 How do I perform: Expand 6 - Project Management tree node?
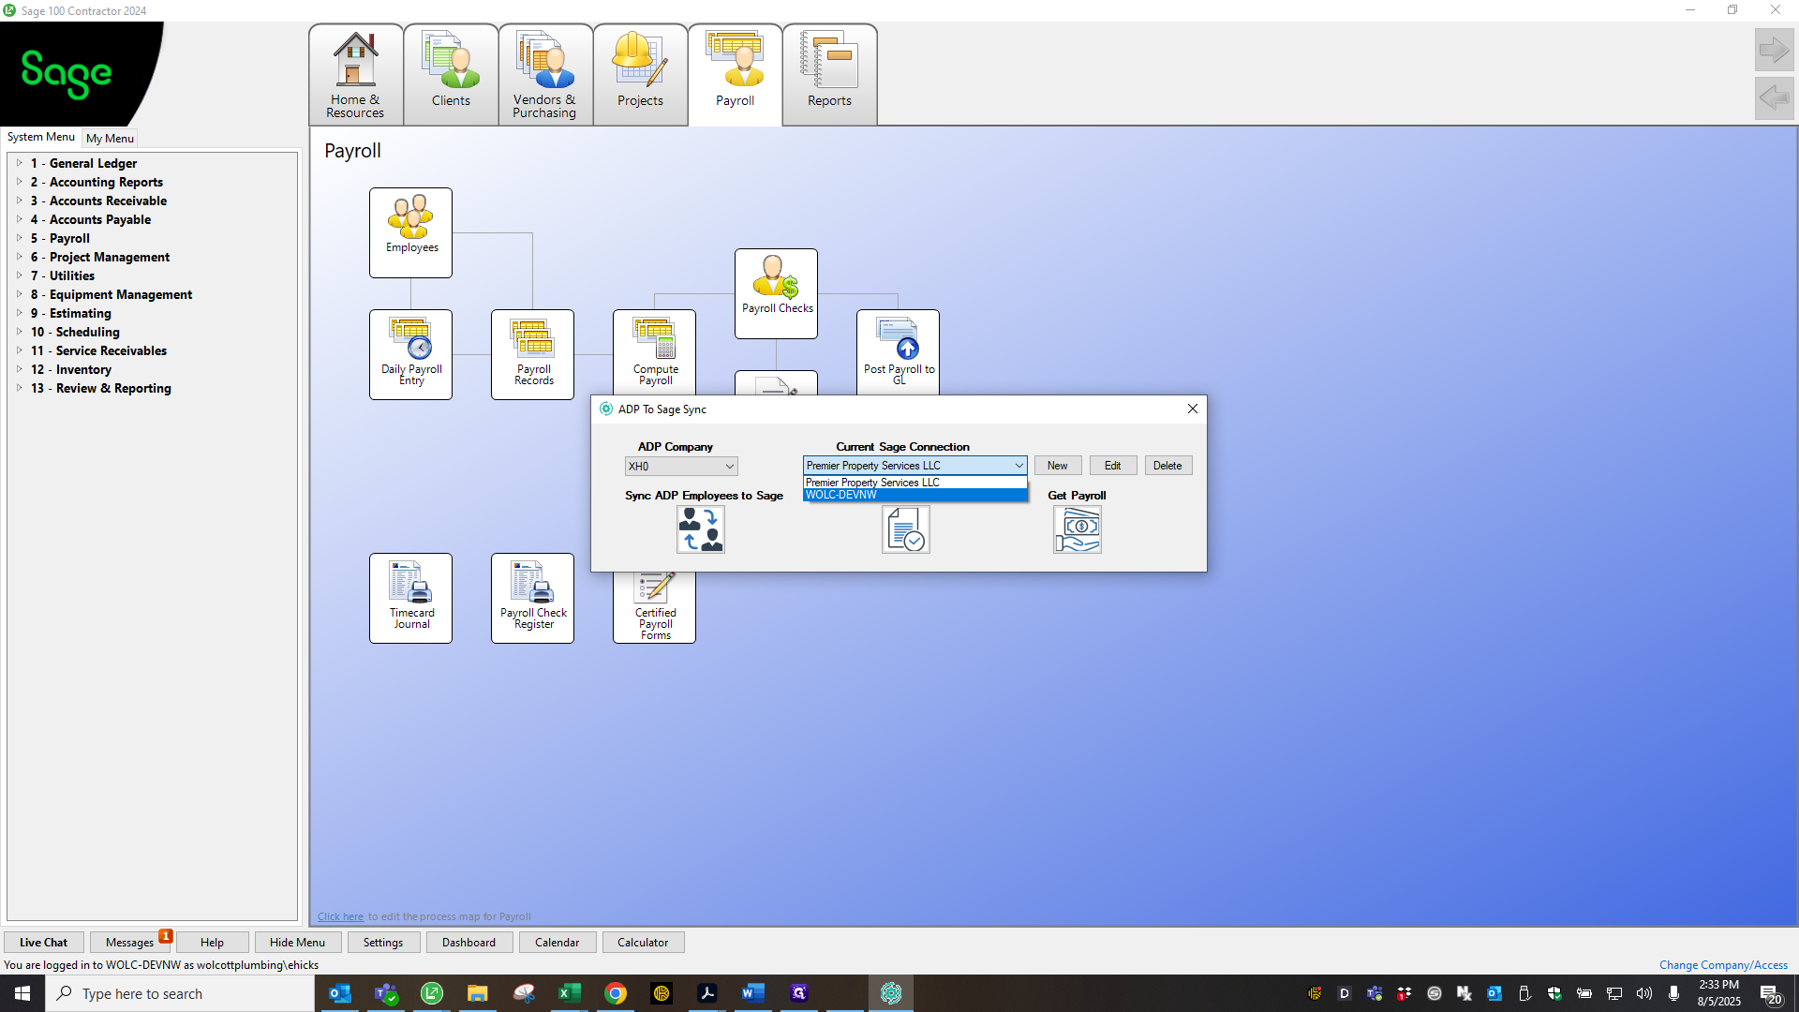19,257
